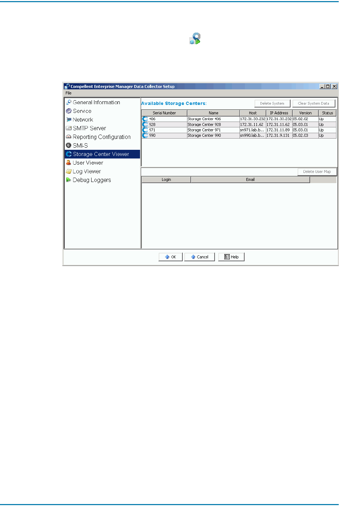This screenshot has width=339, height=529.
Task: Minimize the Data Collector Setup window
Action: [322, 86]
